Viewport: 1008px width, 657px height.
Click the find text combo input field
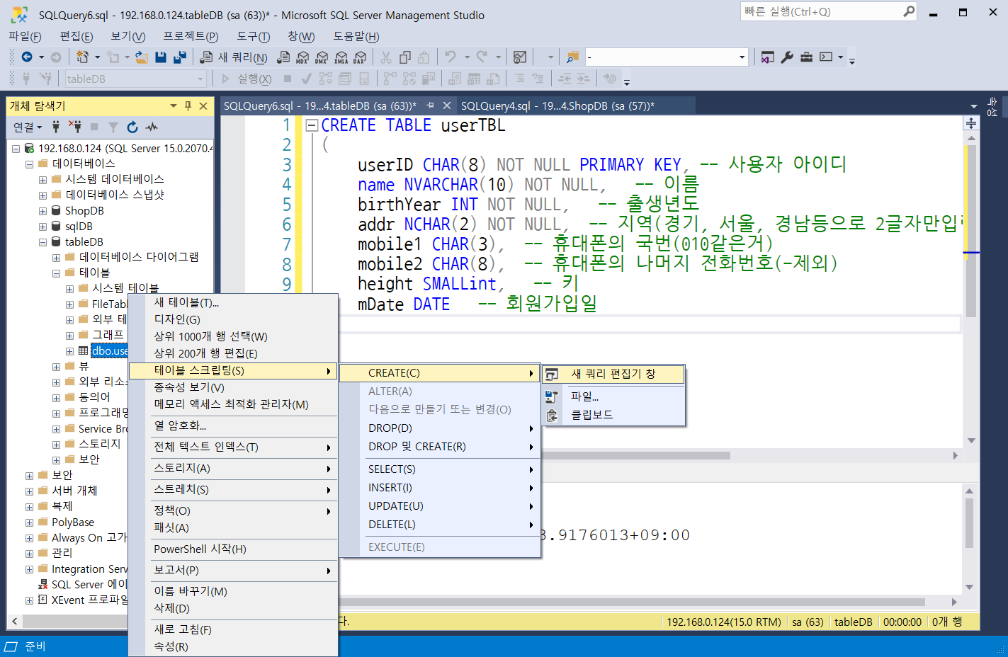coord(660,57)
